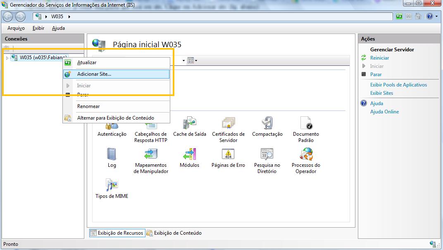Open Certificados de Servidor feature

[228, 130]
